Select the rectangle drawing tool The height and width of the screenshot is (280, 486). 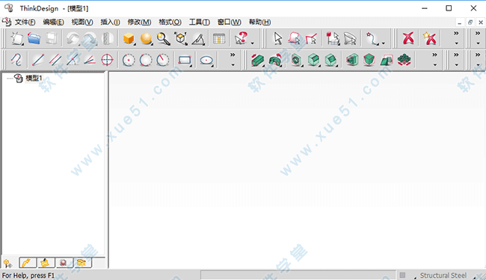point(185,60)
